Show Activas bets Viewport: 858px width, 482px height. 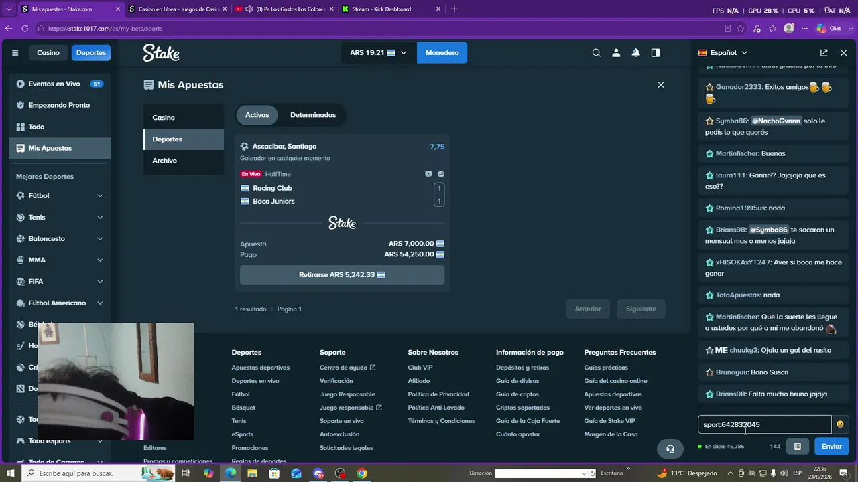pyautogui.click(x=257, y=115)
